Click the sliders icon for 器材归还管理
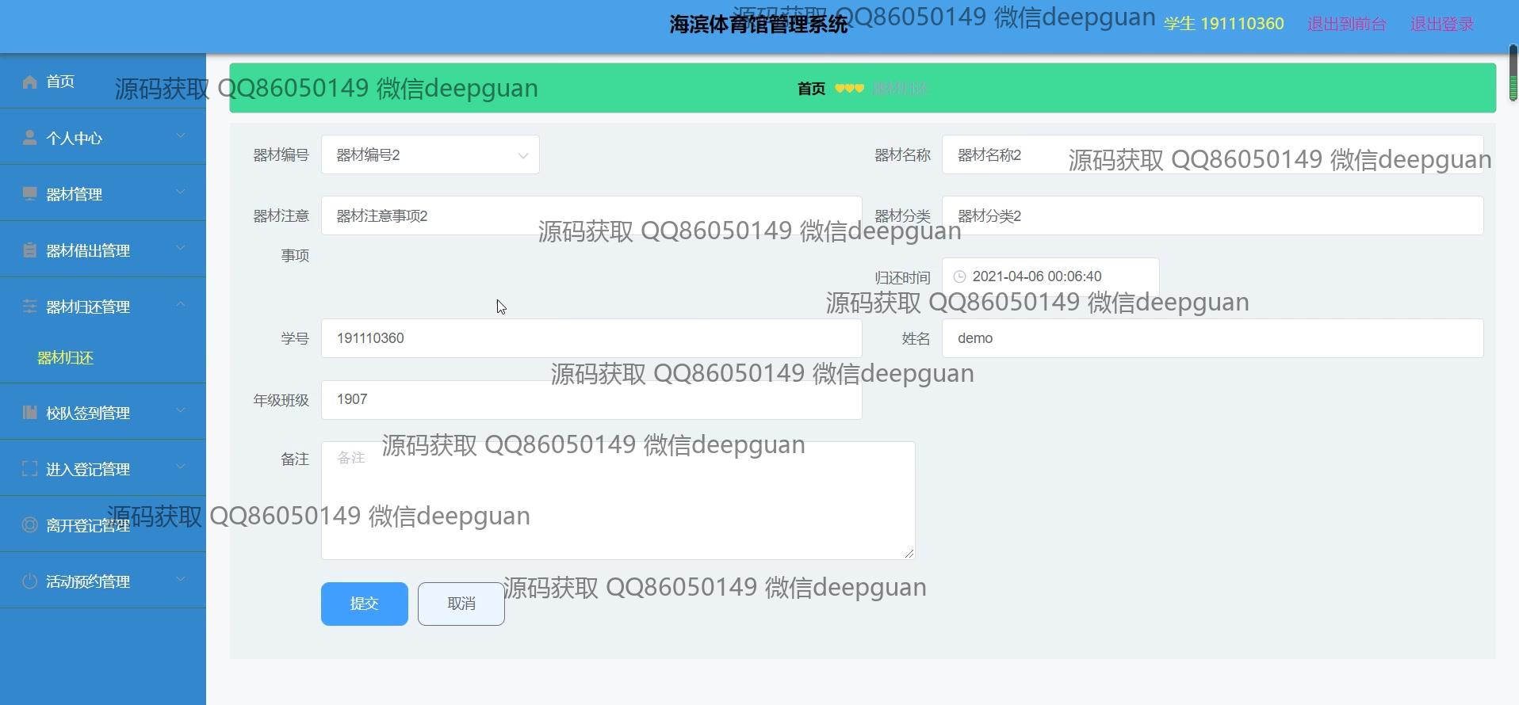This screenshot has width=1519, height=705. coord(30,307)
